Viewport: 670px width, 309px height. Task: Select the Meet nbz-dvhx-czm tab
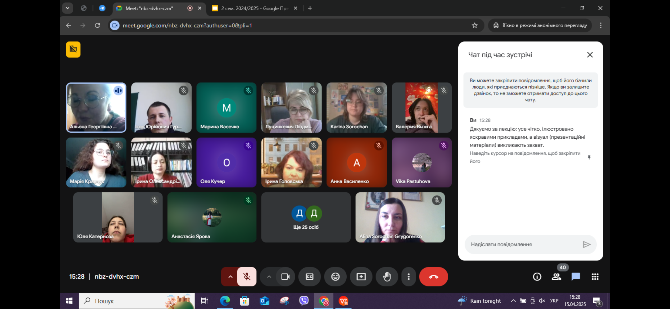click(x=150, y=8)
